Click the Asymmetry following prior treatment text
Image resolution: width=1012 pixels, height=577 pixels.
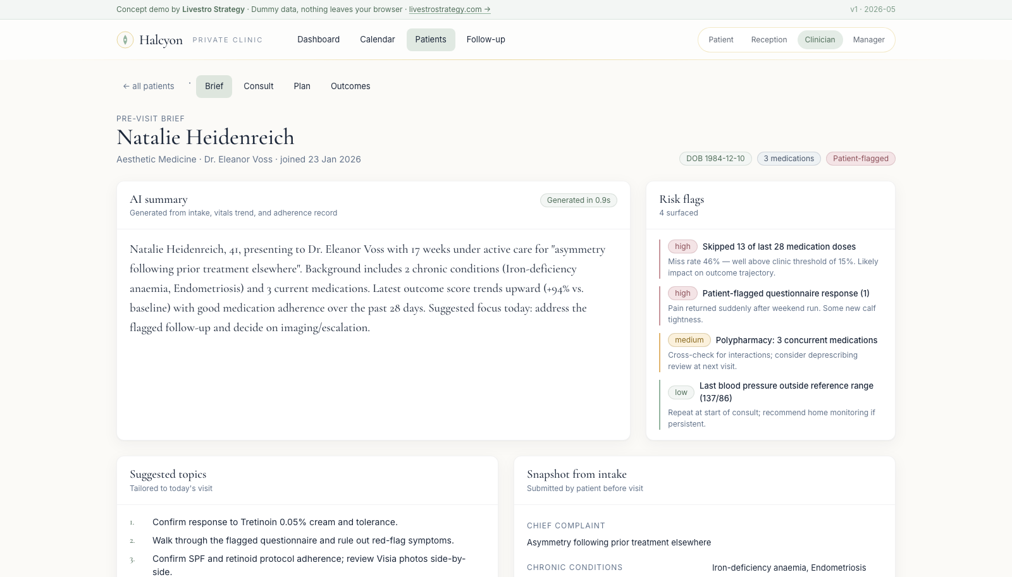pyautogui.click(x=619, y=542)
